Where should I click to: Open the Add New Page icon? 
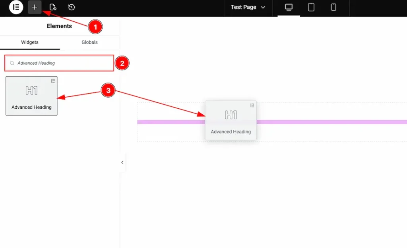[54, 7]
